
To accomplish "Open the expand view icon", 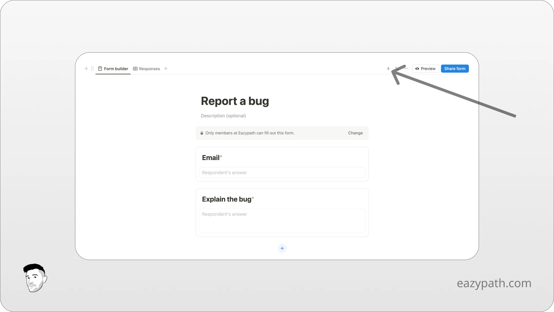I will pos(397,68).
